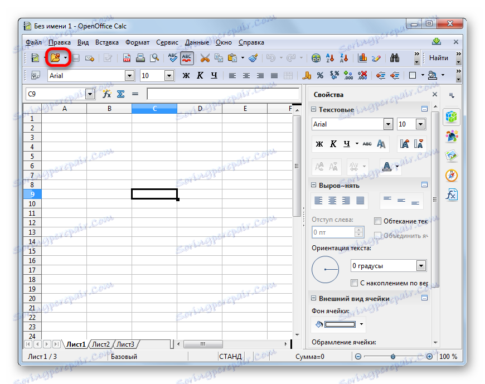485x384 pixels.
Task: Collapse Внешний вид ячейки section
Action: point(313,298)
